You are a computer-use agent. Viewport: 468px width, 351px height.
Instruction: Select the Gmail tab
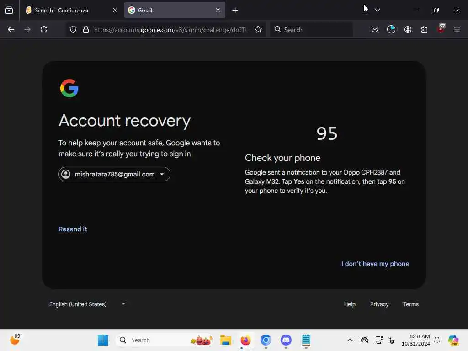coord(175,10)
